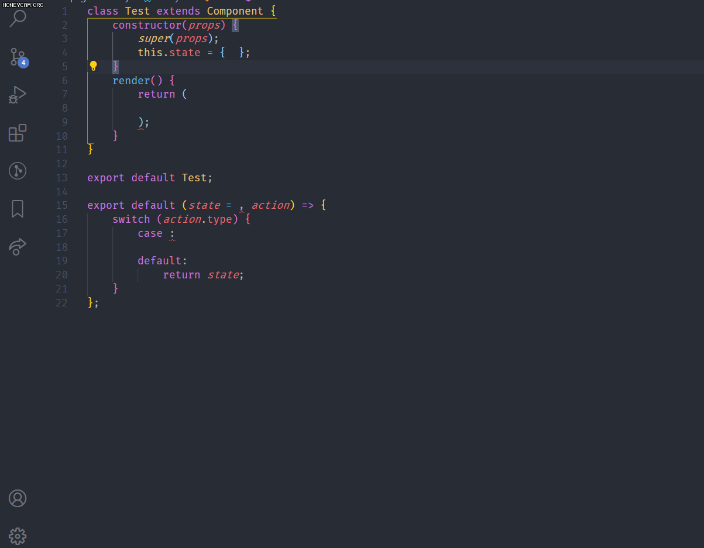Click the quick fix lightbulb on line 5

[93, 66]
